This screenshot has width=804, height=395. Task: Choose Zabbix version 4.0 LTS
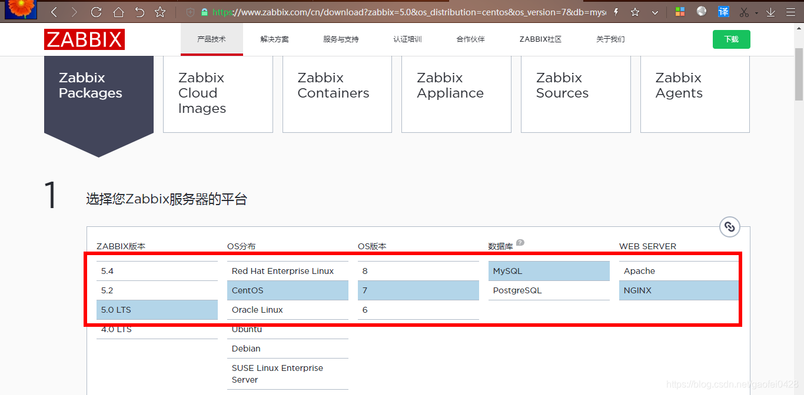[157, 329]
